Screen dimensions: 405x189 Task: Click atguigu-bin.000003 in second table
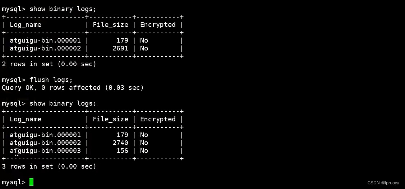(45, 151)
